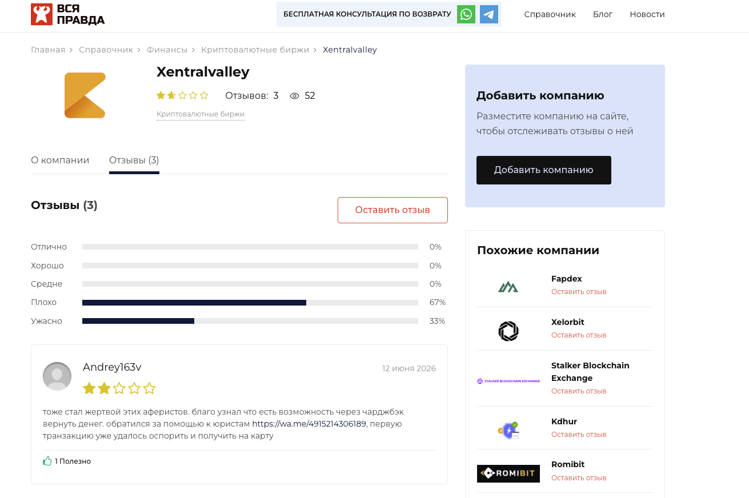Screen dimensions: 749x498
Task: Open the Блог menu item
Action: tap(603, 14)
